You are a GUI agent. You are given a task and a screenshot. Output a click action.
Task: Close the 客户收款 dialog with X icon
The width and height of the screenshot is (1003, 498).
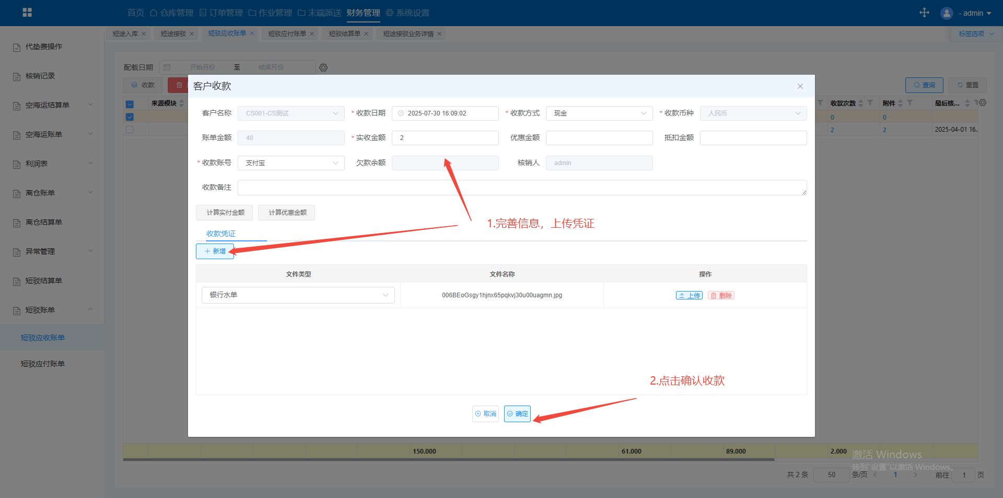click(800, 86)
